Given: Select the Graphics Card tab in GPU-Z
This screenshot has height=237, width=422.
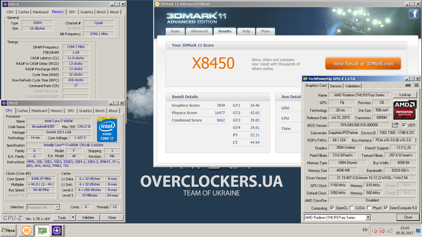Looking at the screenshot, I should (x=316, y=85).
